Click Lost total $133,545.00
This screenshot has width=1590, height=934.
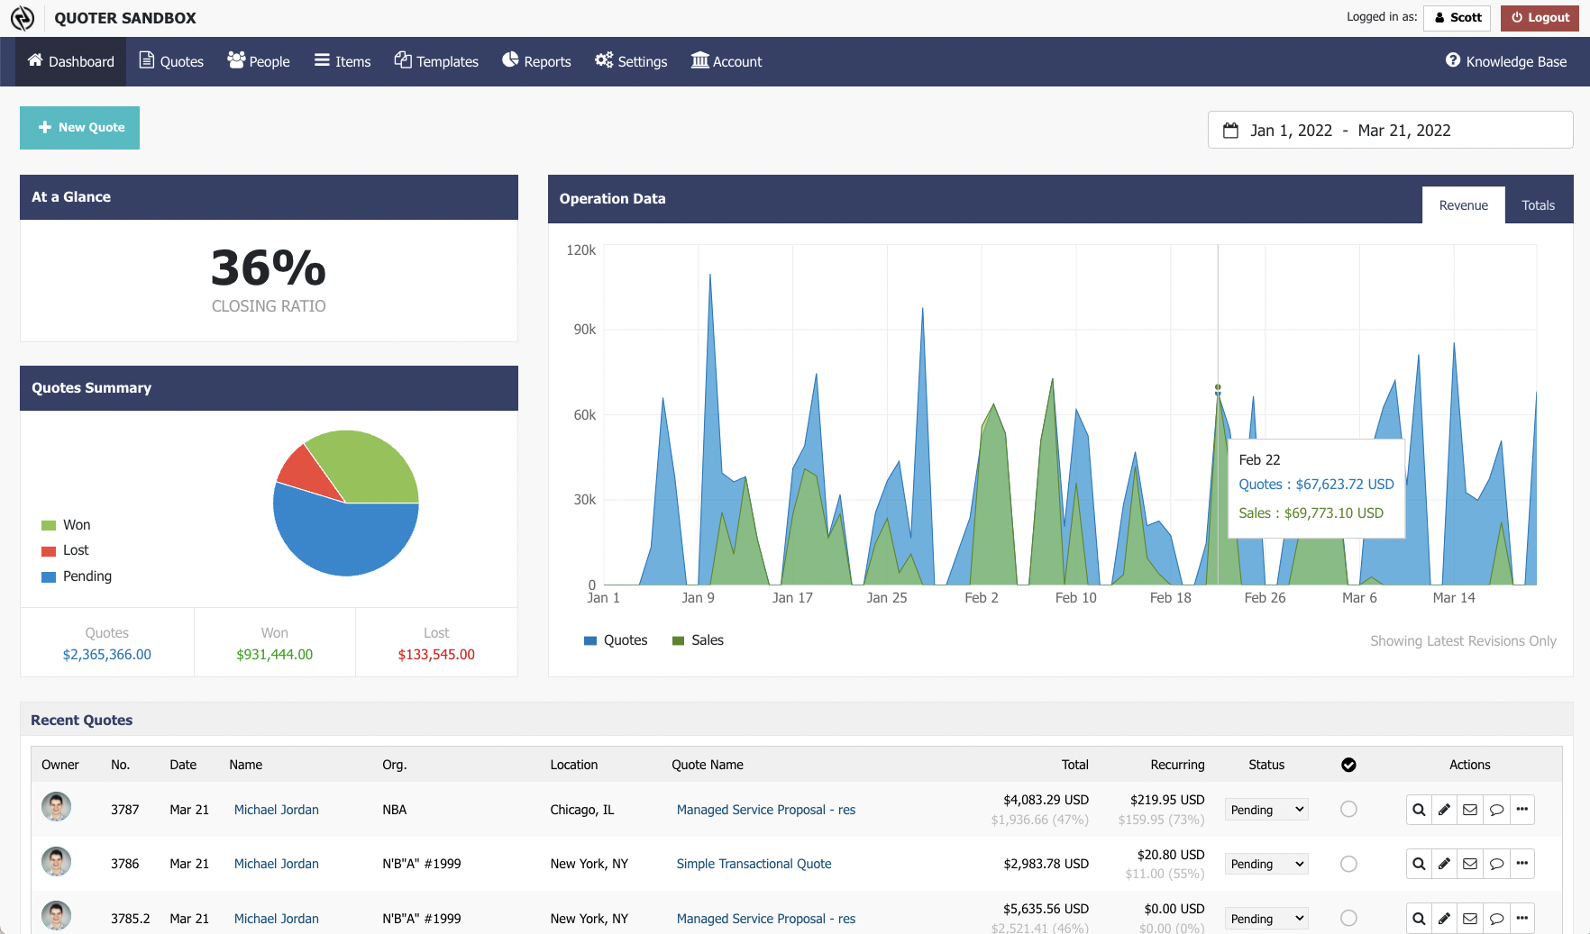[436, 655]
